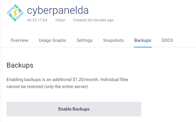Switch to the Usage Graphs tab
196x122 pixels.
(52, 40)
